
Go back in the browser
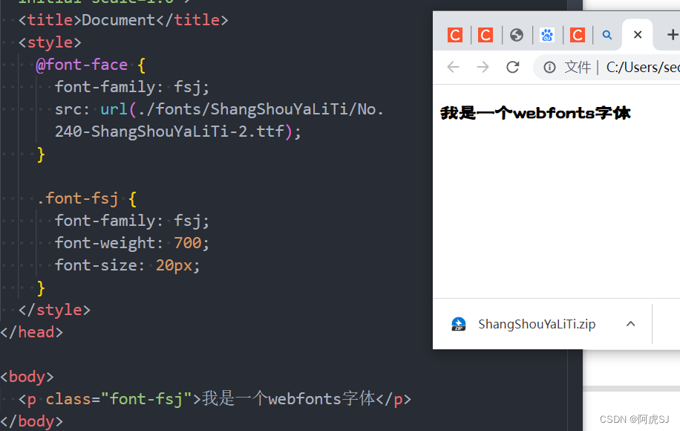click(x=453, y=67)
